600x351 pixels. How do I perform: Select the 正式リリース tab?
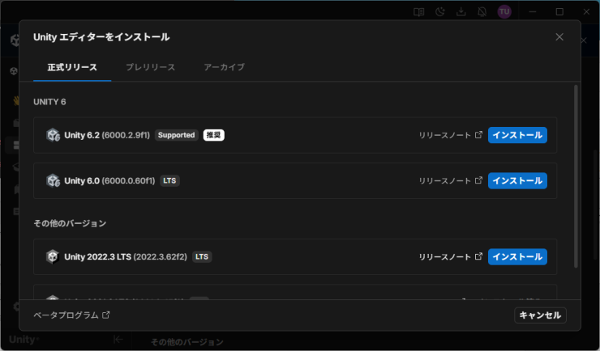click(x=72, y=67)
